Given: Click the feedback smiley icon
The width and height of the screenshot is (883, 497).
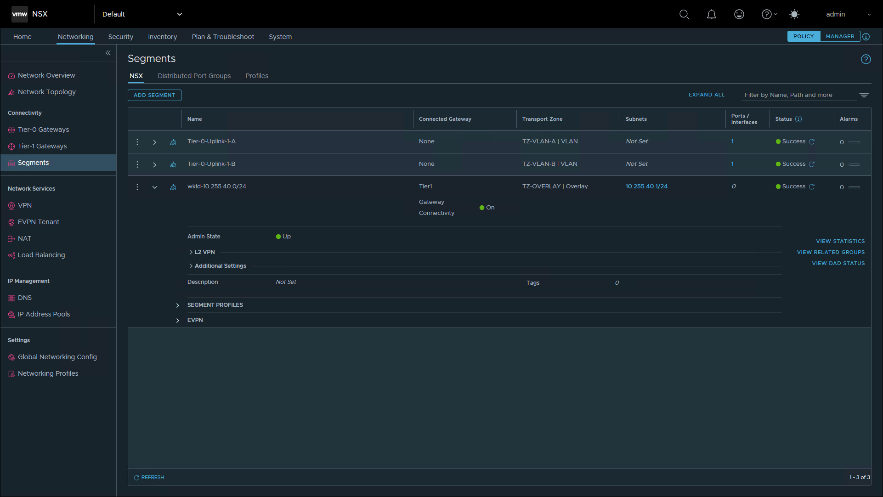Looking at the screenshot, I should (x=739, y=14).
